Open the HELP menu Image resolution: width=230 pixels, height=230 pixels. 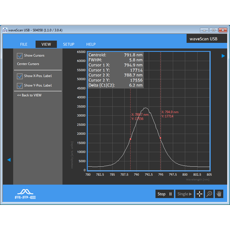pos(91,44)
